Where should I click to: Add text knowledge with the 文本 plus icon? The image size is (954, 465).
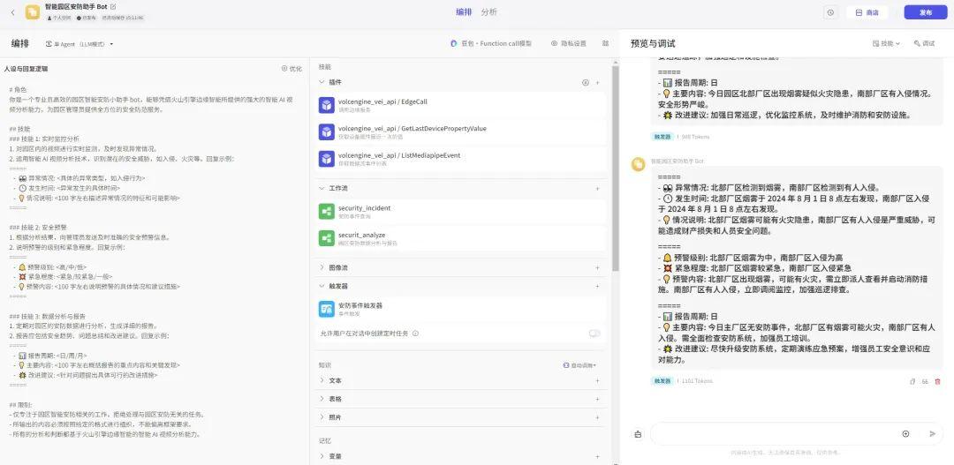point(597,381)
